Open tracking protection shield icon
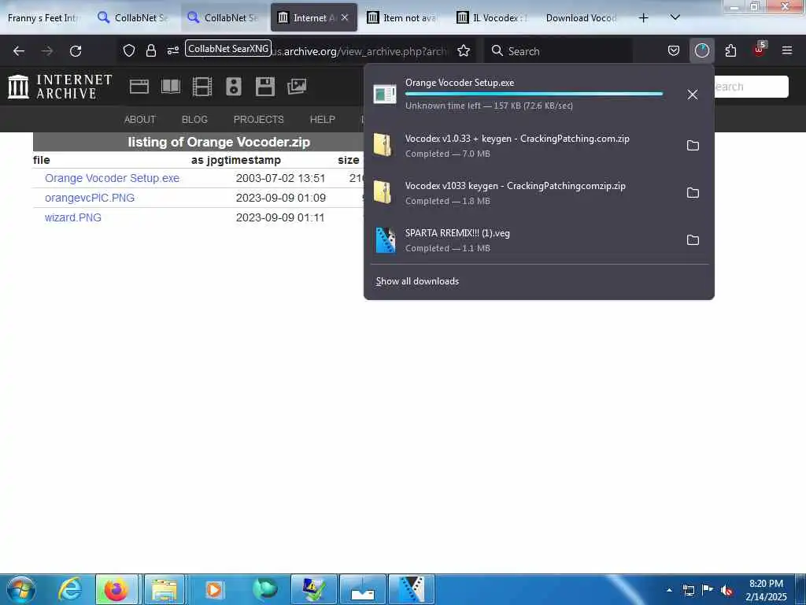Screen dimensions: 806x605 point(129,50)
